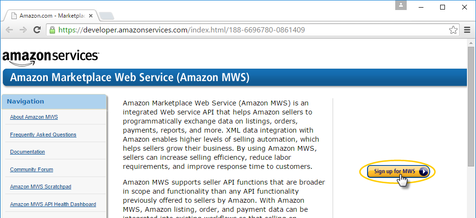
Task: Click the Sign up for MWS button
Action: [x=398, y=172]
